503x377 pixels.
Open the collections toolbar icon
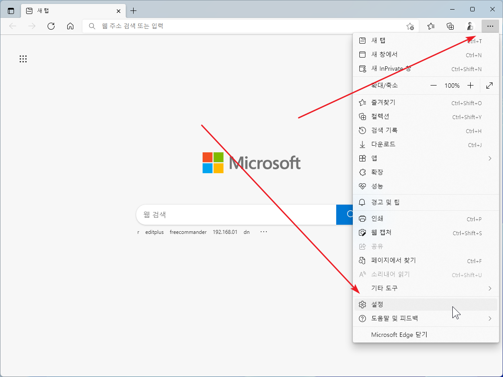pyautogui.click(x=451, y=26)
